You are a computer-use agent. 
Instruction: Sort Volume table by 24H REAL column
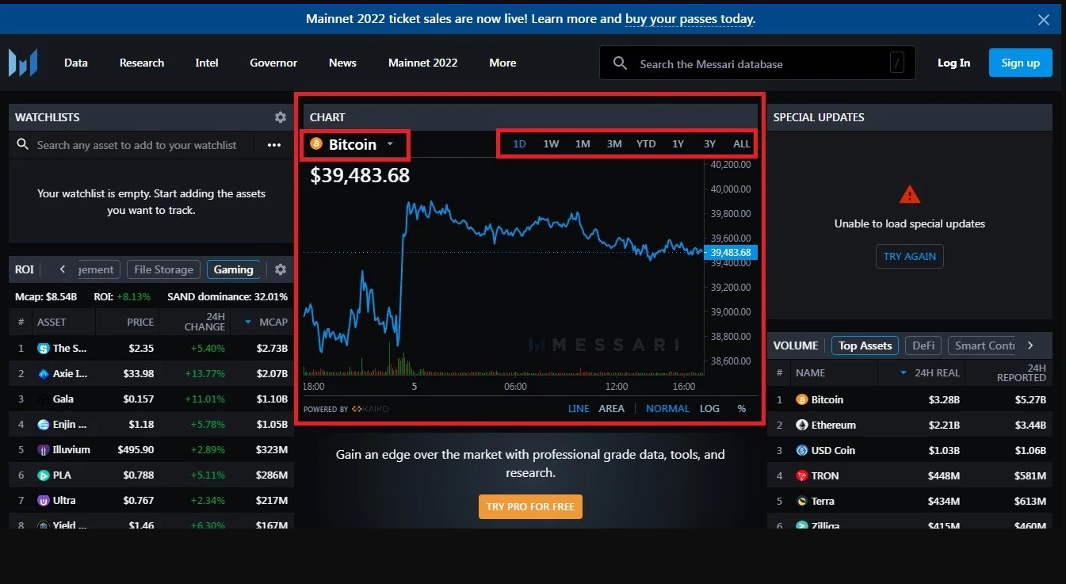pos(930,372)
